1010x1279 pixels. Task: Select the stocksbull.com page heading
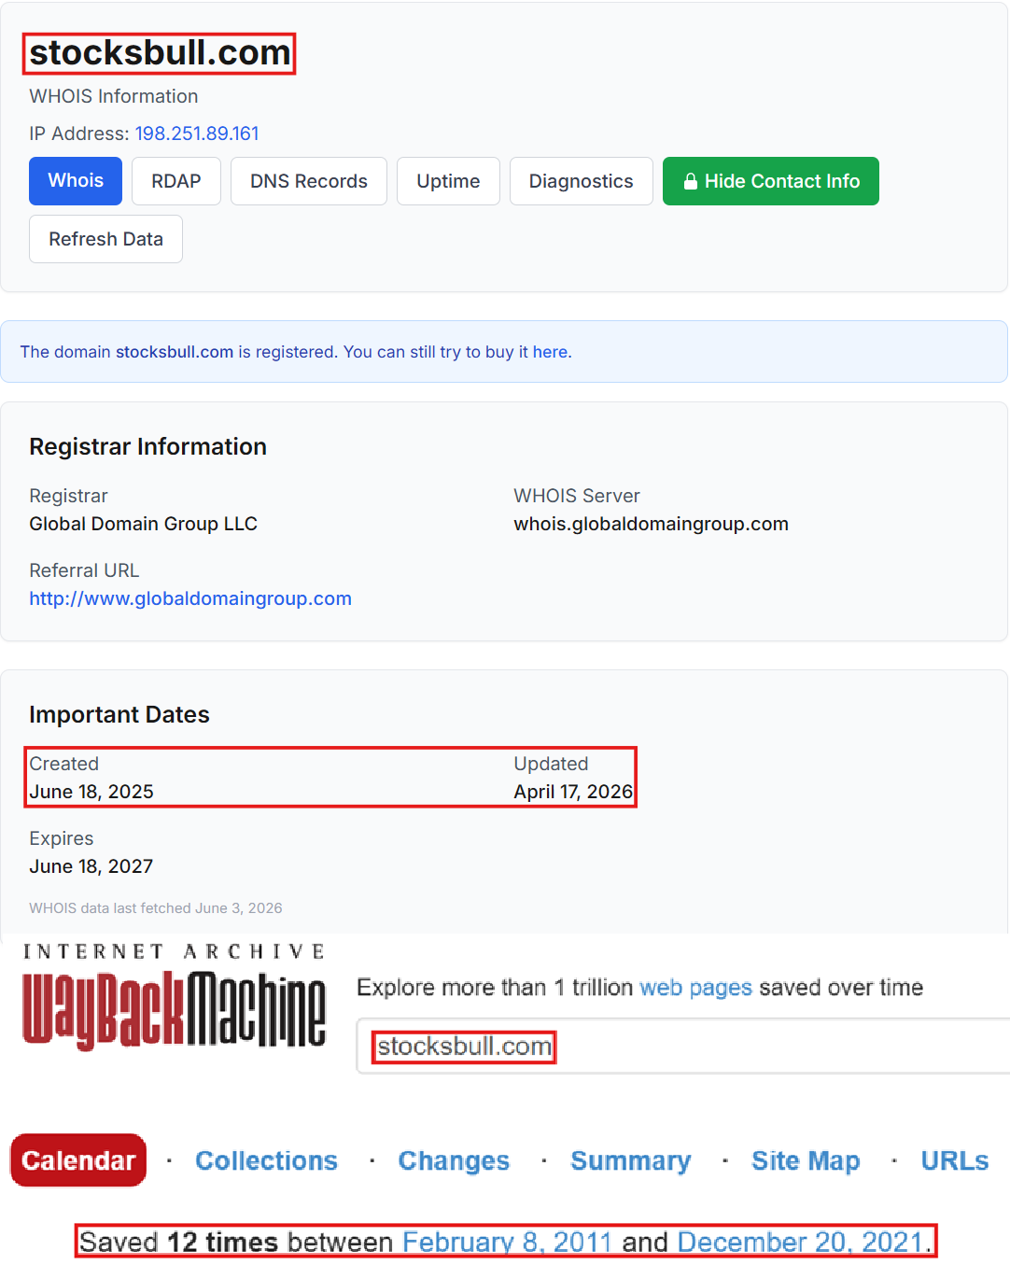pos(160,53)
